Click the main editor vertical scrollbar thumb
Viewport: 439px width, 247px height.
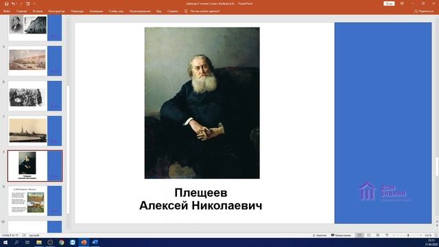[x=437, y=166]
